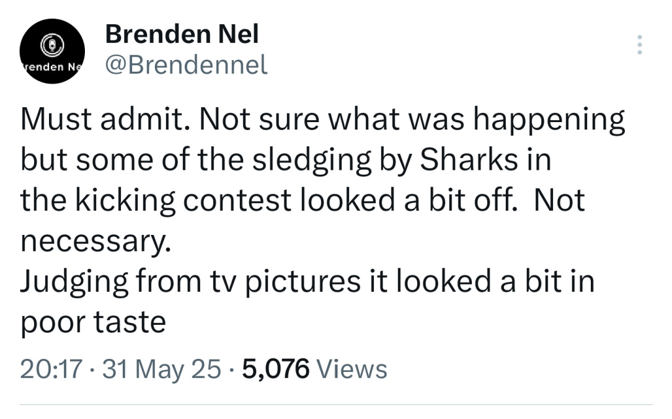Click the 31 May 25 date
Image resolution: width=672 pixels, height=419 pixels.
click(161, 369)
